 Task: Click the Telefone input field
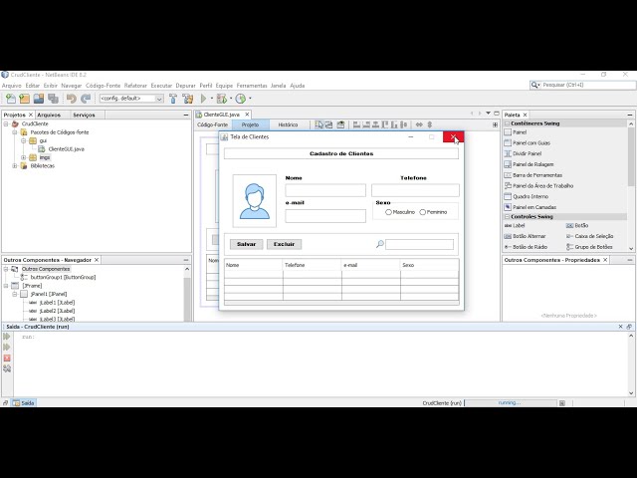415,190
